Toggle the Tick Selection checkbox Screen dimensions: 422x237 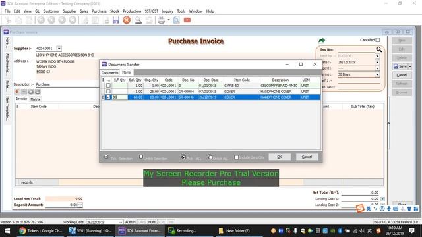pyautogui.click(x=107, y=157)
